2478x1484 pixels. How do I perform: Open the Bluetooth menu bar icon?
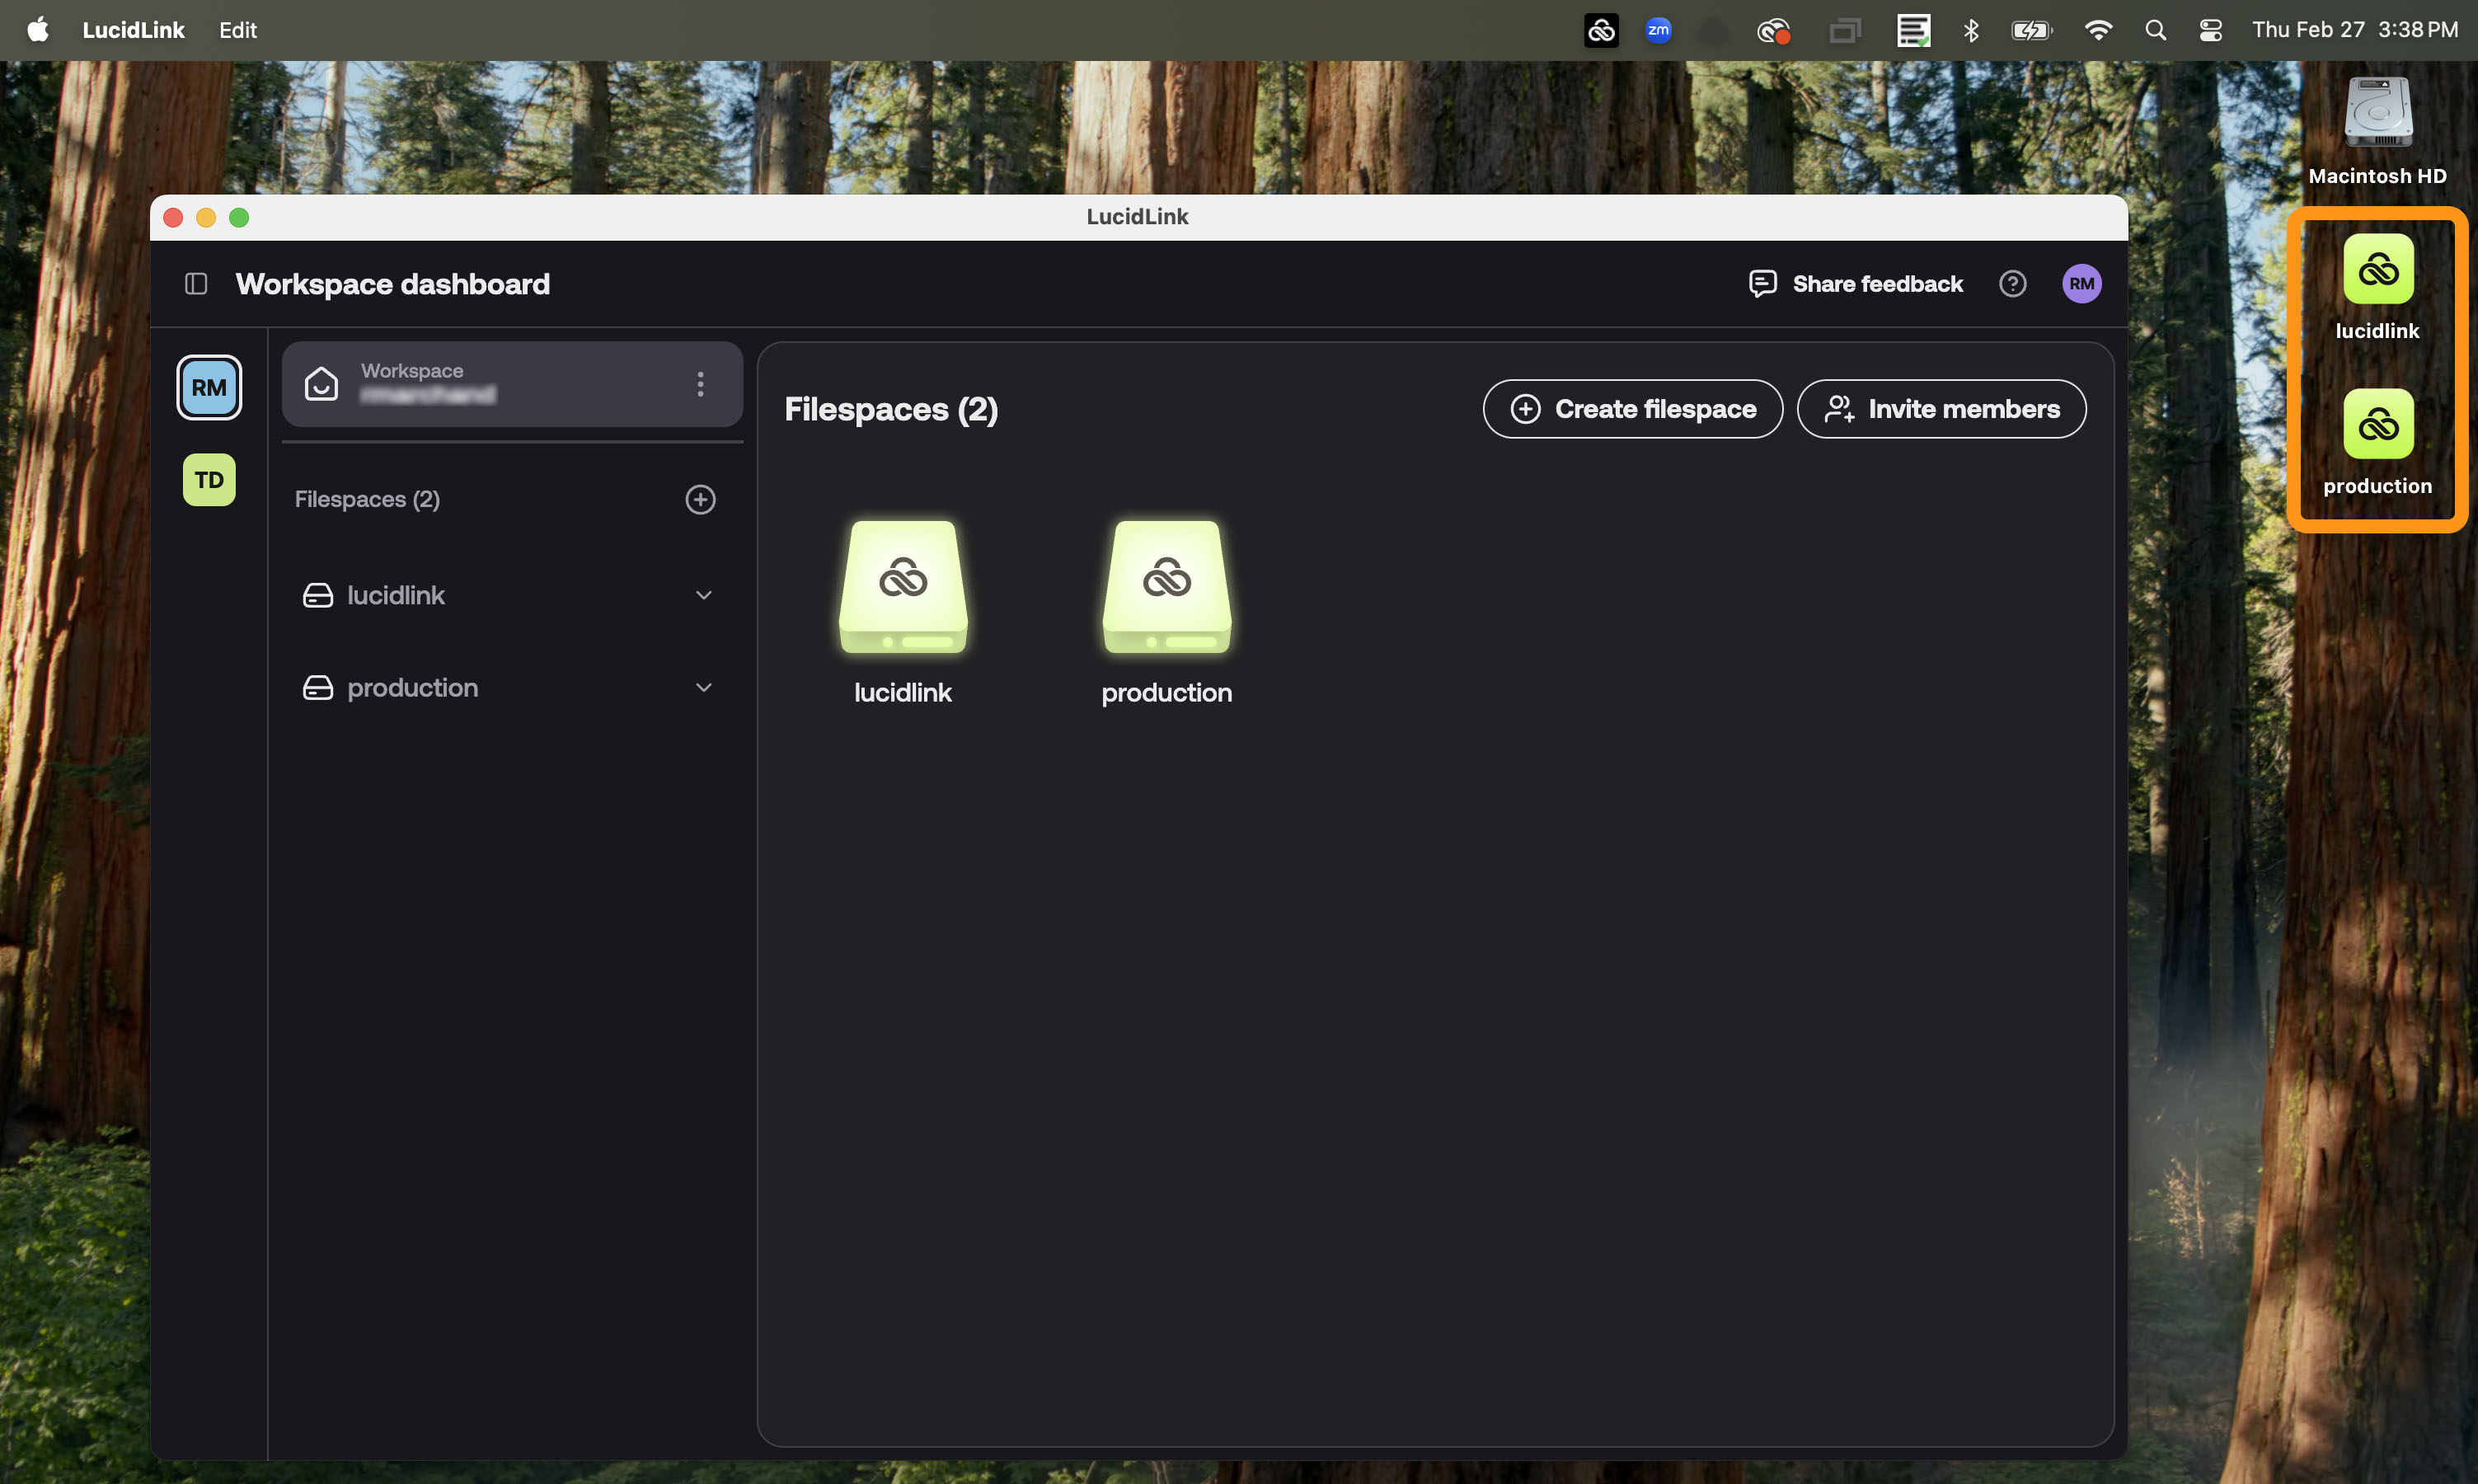[1970, 30]
